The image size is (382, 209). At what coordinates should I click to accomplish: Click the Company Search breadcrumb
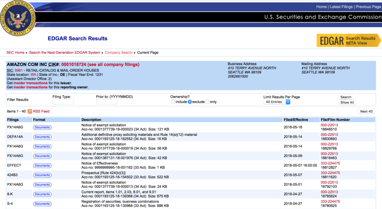pyautogui.click(x=119, y=53)
